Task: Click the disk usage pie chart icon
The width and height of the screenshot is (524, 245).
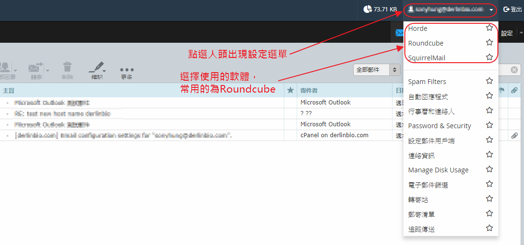Action: coord(367,9)
